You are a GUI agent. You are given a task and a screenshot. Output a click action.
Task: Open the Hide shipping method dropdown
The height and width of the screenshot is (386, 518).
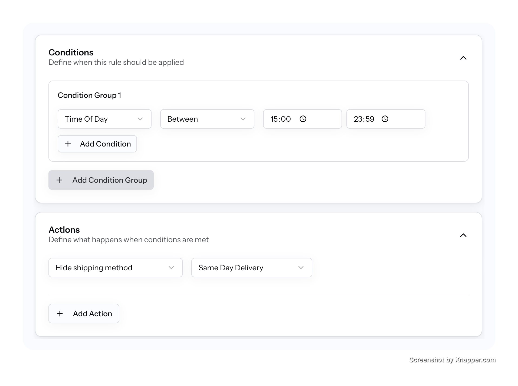[115, 268]
